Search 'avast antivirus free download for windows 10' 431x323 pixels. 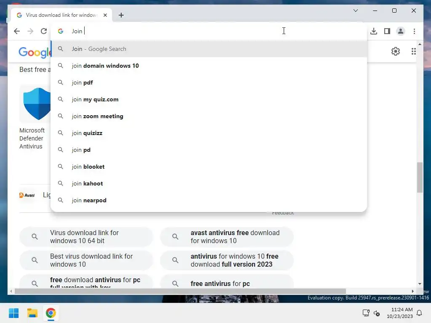227,236
